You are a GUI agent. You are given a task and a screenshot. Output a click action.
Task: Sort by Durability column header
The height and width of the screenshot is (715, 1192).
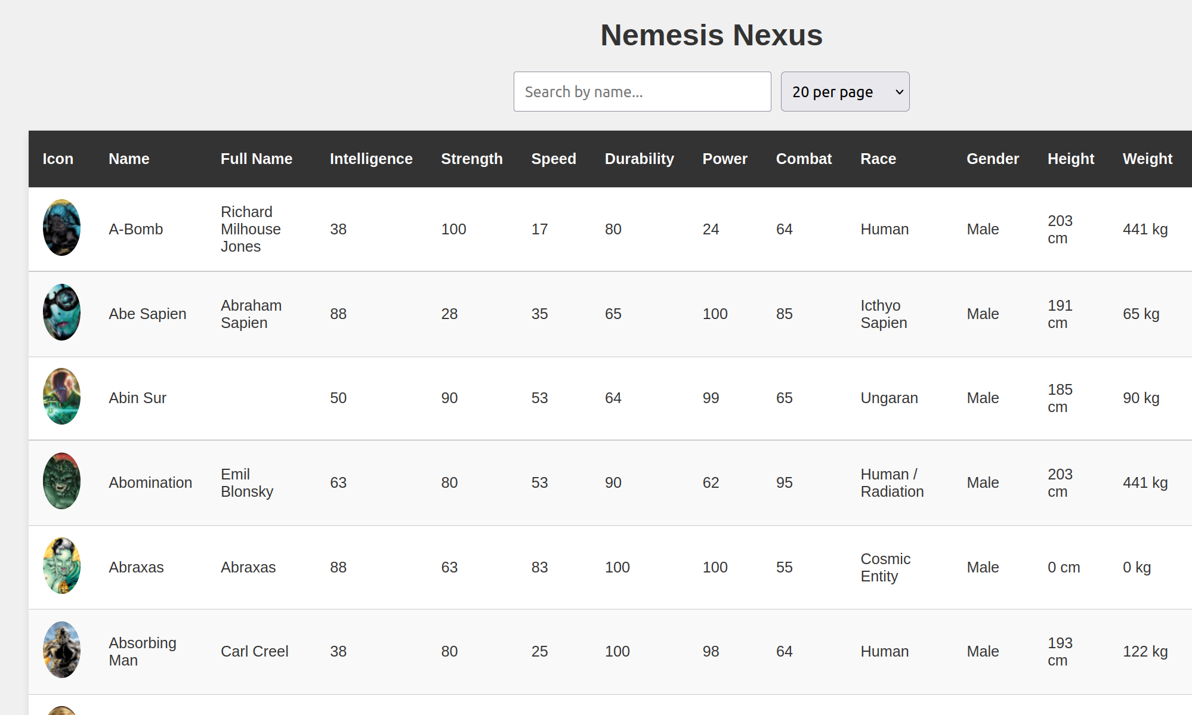(639, 159)
